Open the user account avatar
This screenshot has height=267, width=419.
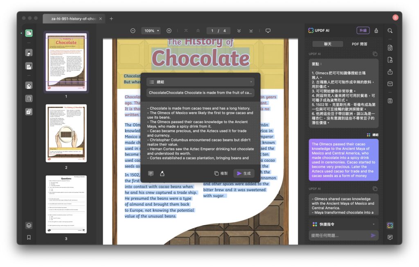pos(396,17)
